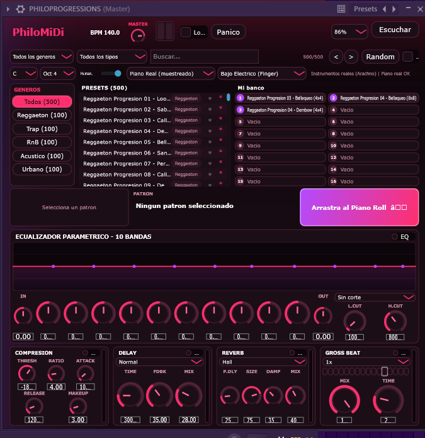The image size is (425, 438).
Task: Click the asterisk icon on Reggaeton Progresion 06
Action: pyautogui.click(x=220, y=151)
